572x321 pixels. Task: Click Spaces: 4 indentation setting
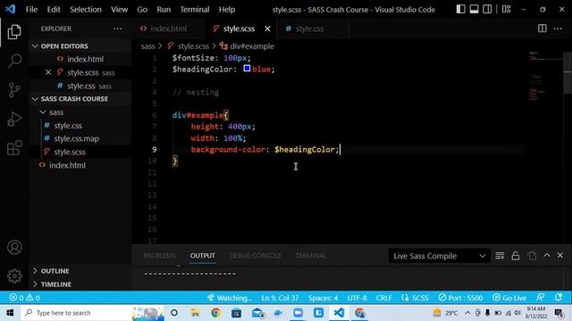coord(323,298)
